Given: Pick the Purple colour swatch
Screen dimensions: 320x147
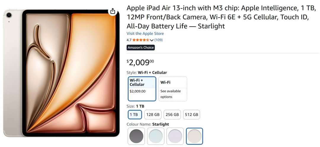Looking at the screenshot, I should coord(175,136).
